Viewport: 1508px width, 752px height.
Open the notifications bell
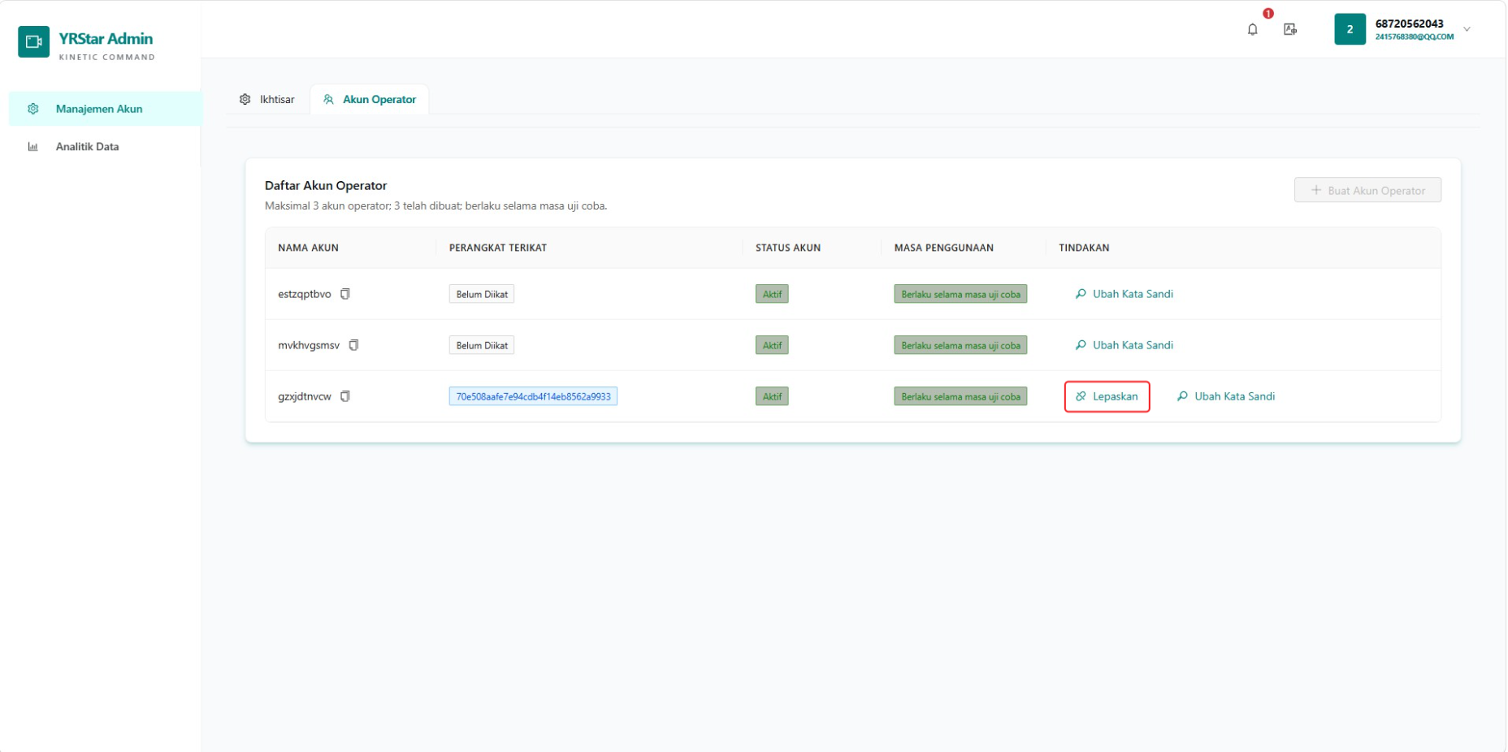[1252, 29]
